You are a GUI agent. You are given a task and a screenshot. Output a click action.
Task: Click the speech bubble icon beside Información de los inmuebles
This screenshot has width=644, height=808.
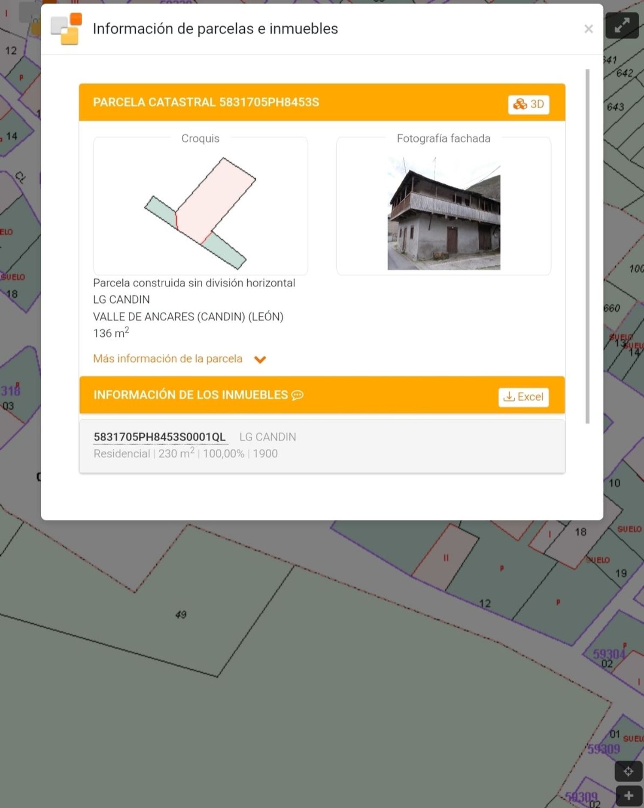[x=297, y=395]
